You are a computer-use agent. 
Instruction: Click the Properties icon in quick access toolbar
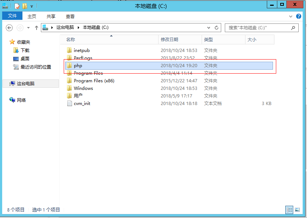(17, 6)
